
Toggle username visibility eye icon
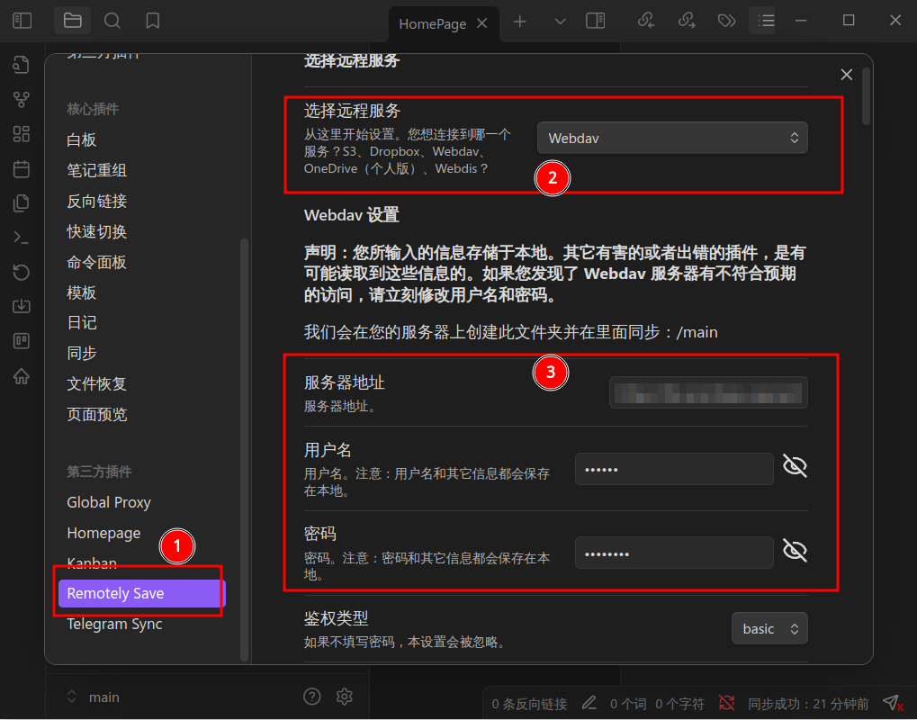[795, 467]
